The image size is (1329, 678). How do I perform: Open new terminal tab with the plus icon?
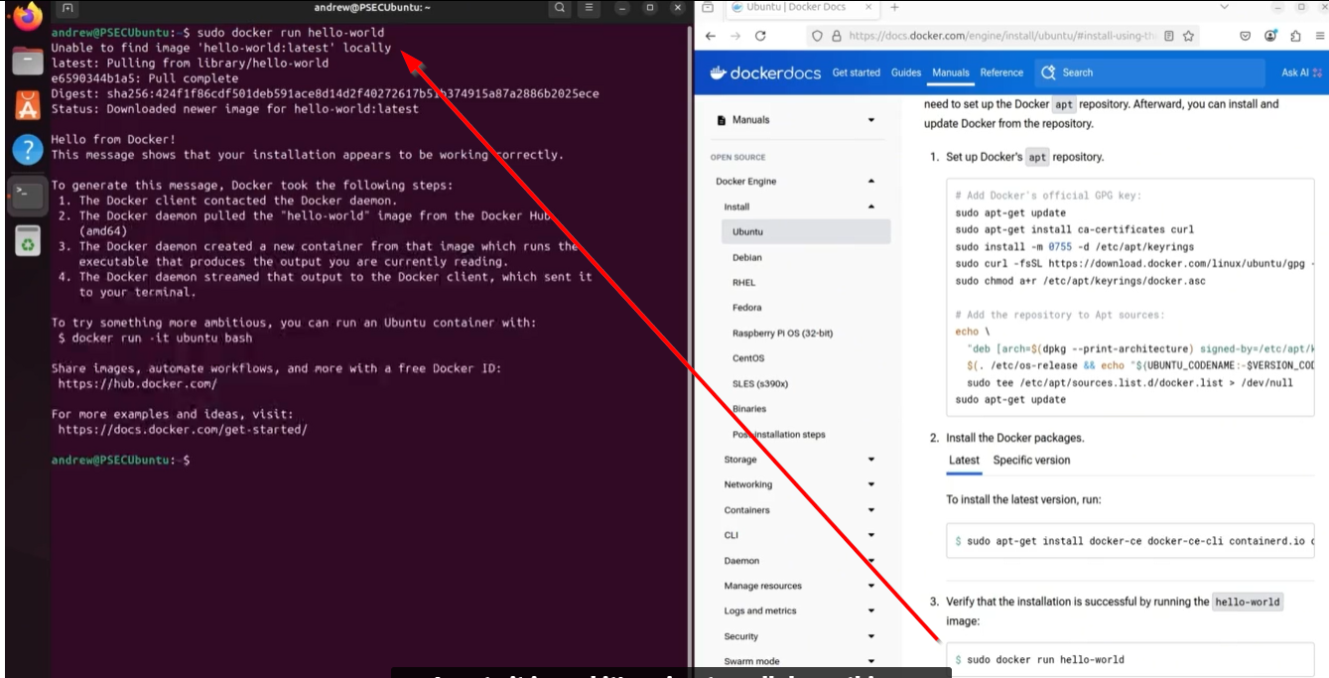(x=67, y=8)
